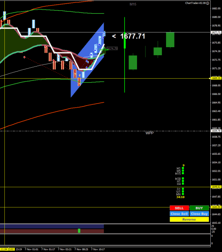The image size is (222, 252).
Task: Click the H4 green trend indicator square
Action: point(183,184)
